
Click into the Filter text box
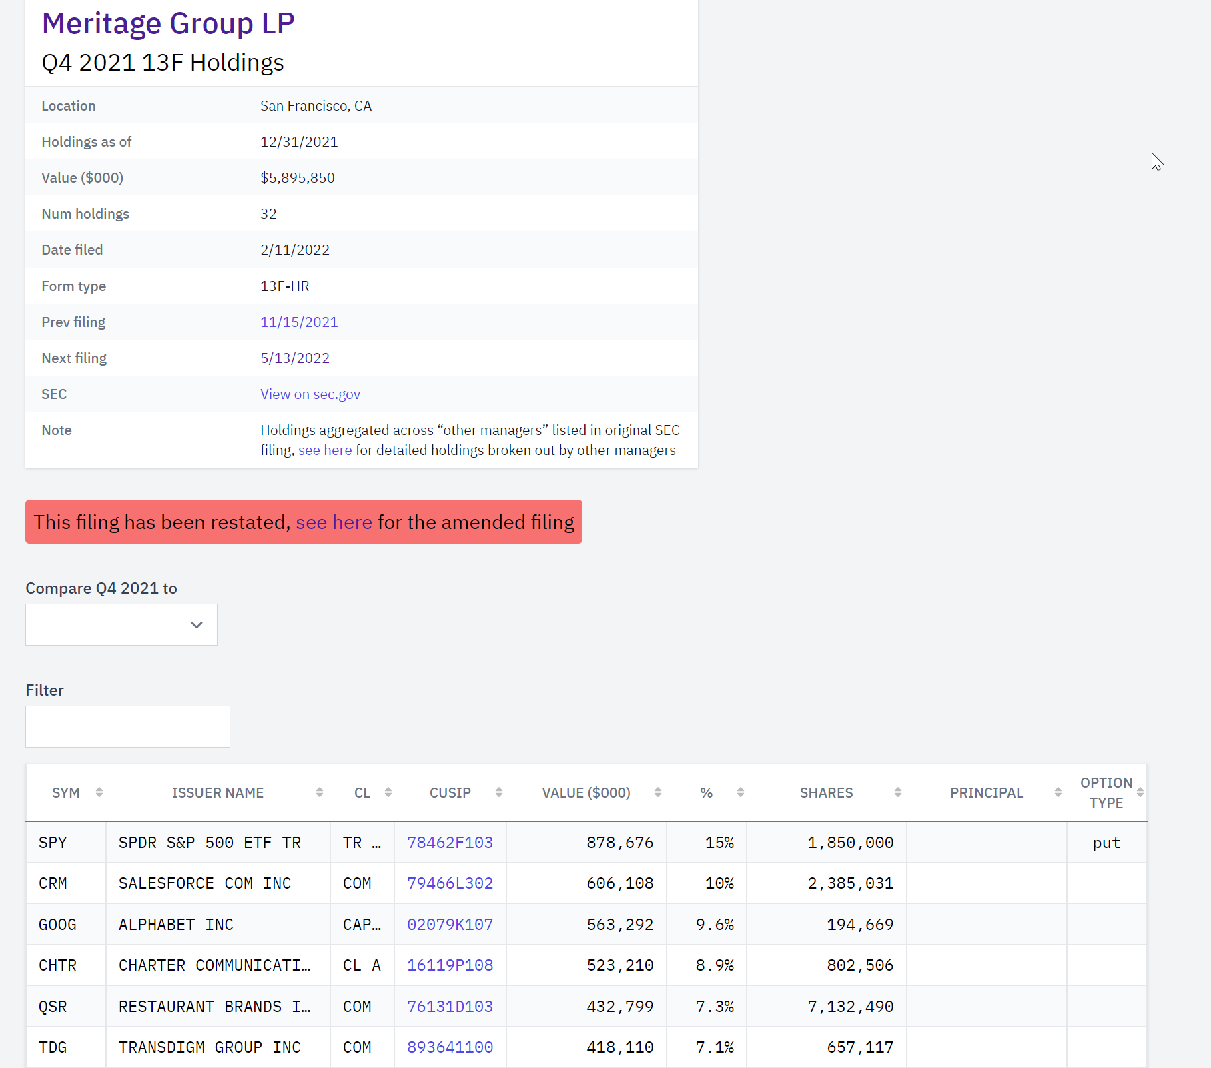(x=127, y=726)
